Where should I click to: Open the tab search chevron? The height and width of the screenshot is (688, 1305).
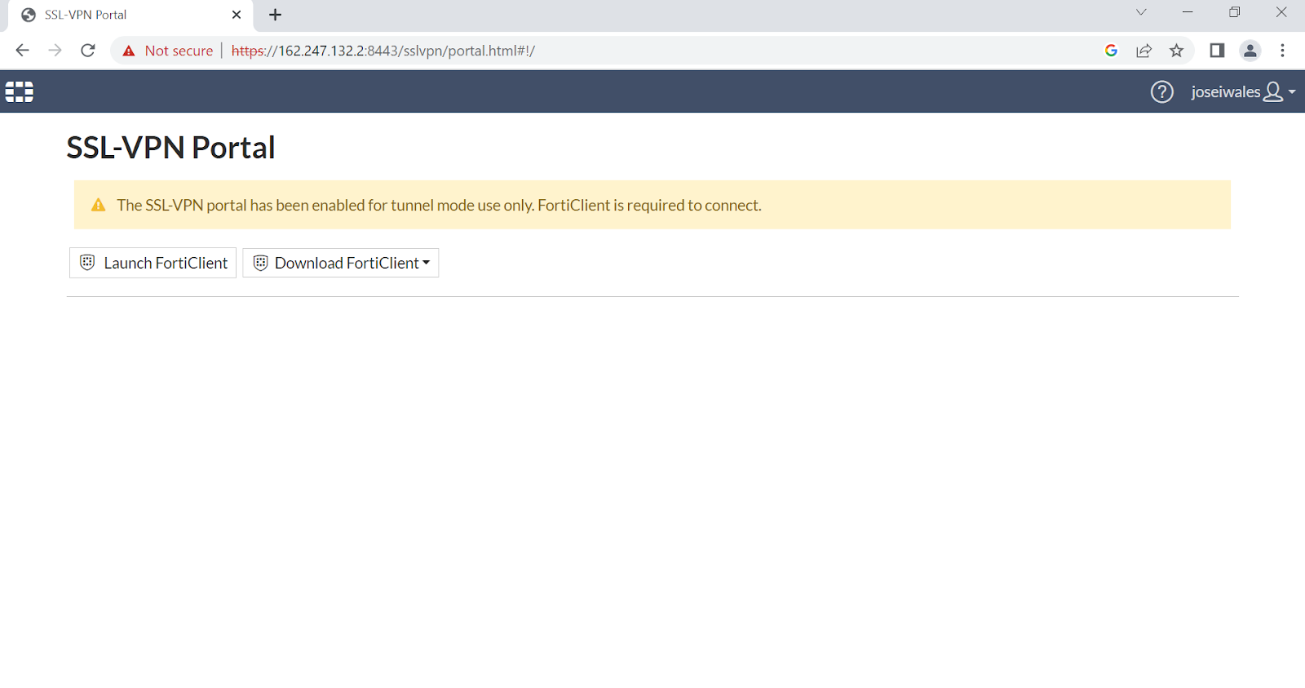1141,12
